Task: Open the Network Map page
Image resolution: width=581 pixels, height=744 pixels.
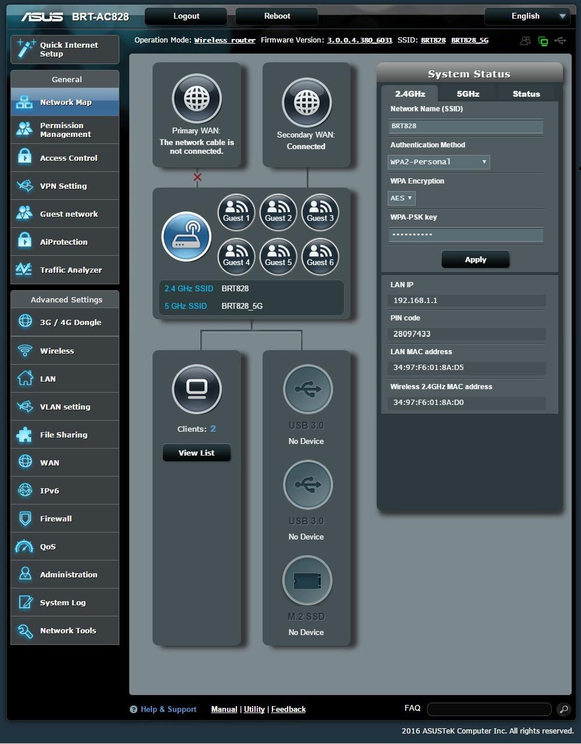Action: (x=65, y=102)
